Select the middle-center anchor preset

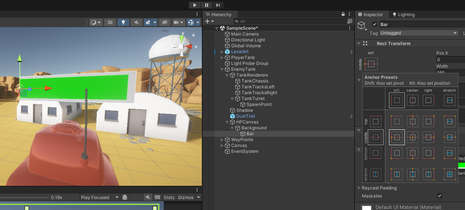413,137
